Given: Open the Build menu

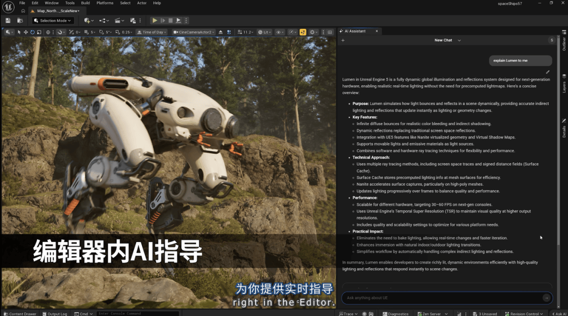Looking at the screenshot, I should tap(85, 3).
